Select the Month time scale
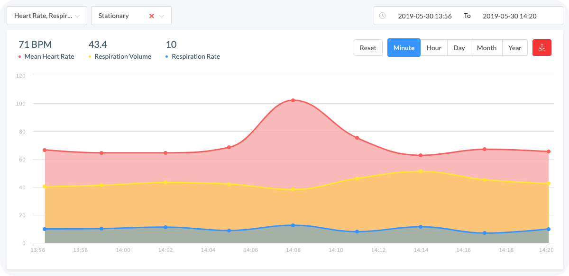Image resolution: width=569 pixels, height=276 pixels. 486,48
